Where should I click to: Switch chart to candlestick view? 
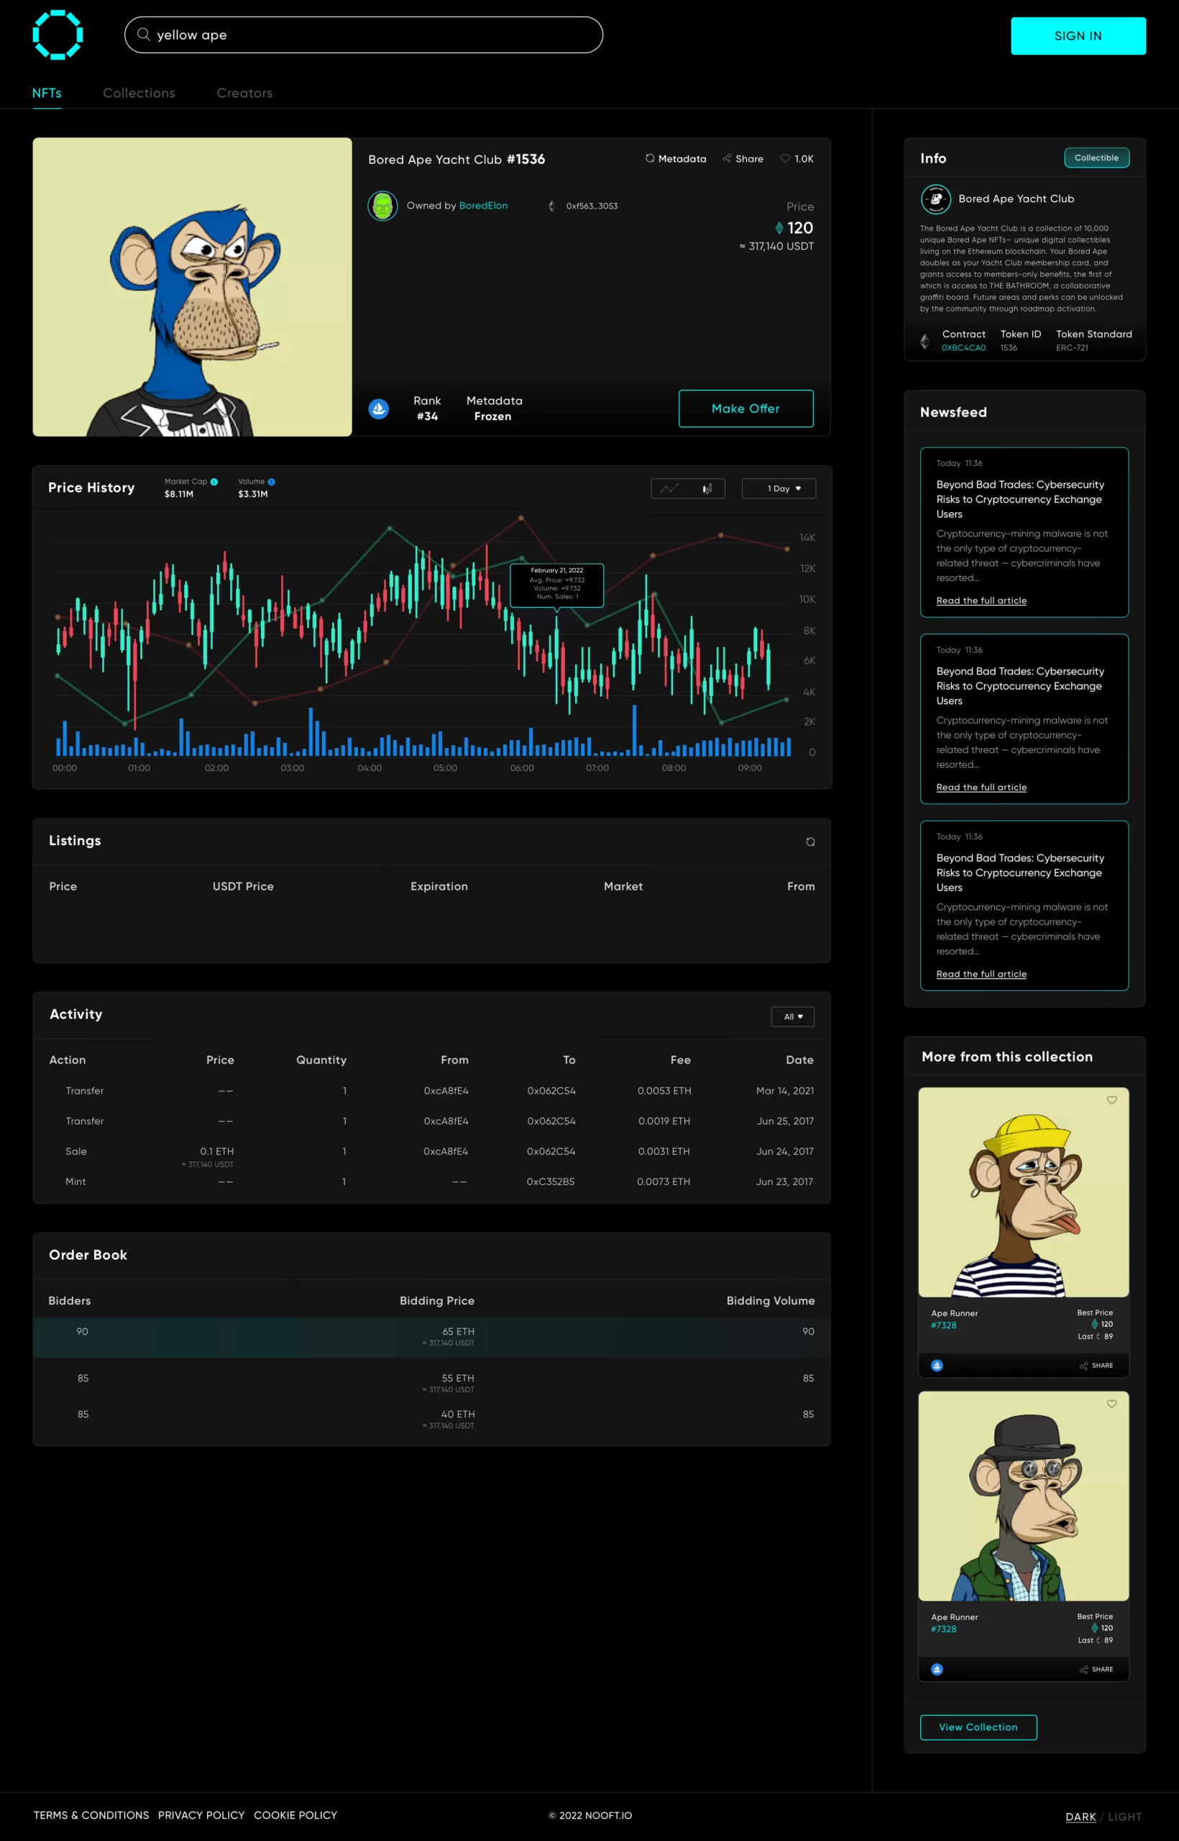[x=707, y=488]
